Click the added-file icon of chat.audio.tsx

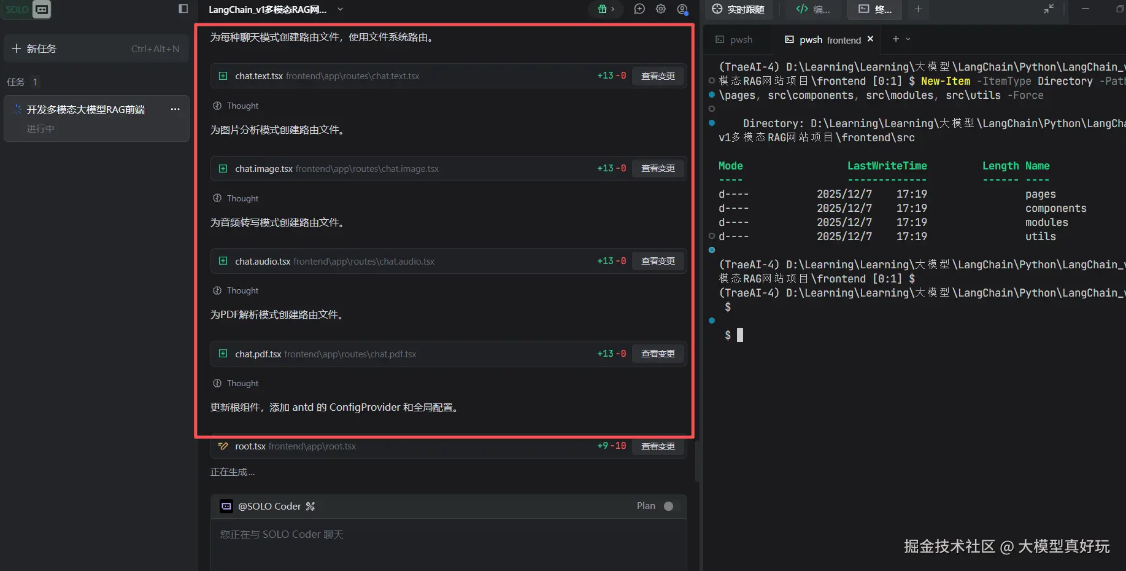pyautogui.click(x=223, y=261)
